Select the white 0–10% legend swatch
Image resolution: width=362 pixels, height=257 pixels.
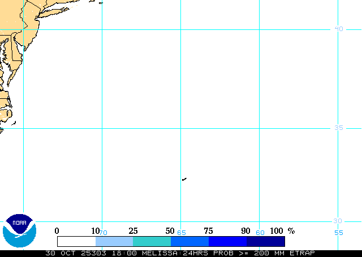click(76, 241)
